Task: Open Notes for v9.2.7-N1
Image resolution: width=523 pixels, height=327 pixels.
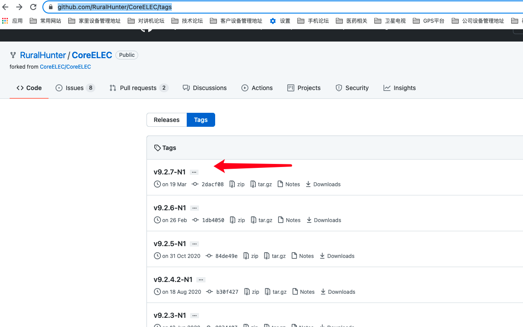Action: coord(289,184)
